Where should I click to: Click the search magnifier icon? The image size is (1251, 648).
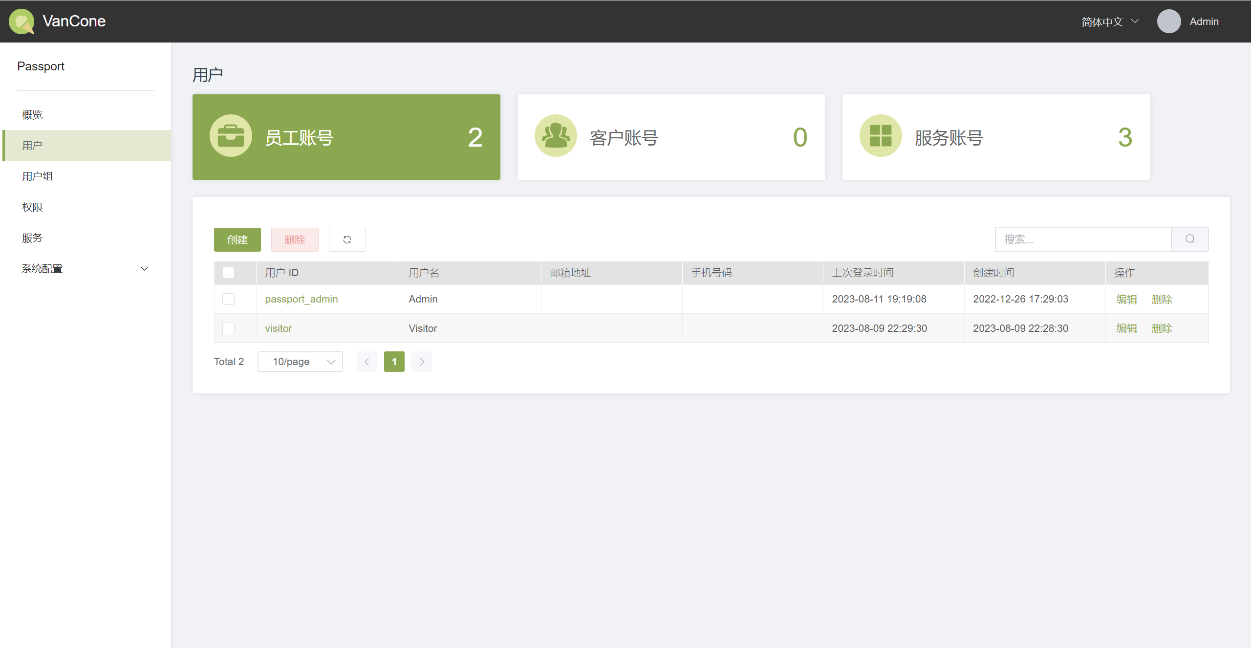coord(1190,239)
